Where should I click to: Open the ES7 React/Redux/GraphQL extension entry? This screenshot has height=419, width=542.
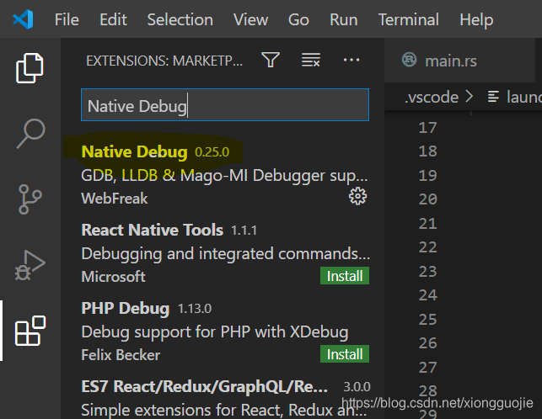coord(223,397)
